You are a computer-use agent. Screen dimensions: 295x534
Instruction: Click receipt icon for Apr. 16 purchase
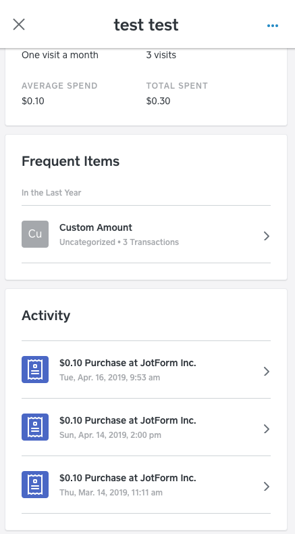click(35, 370)
